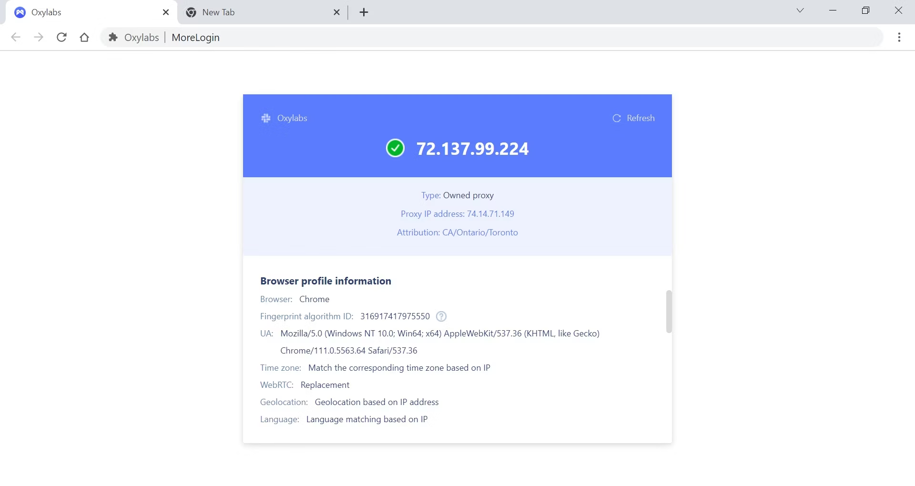The height and width of the screenshot is (486, 915).
Task: Click the help icon beside Fingerprint algorithm ID
Action: pos(441,316)
